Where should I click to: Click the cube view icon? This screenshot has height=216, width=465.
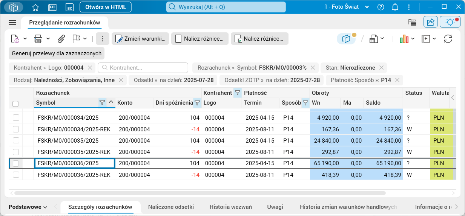346,38
